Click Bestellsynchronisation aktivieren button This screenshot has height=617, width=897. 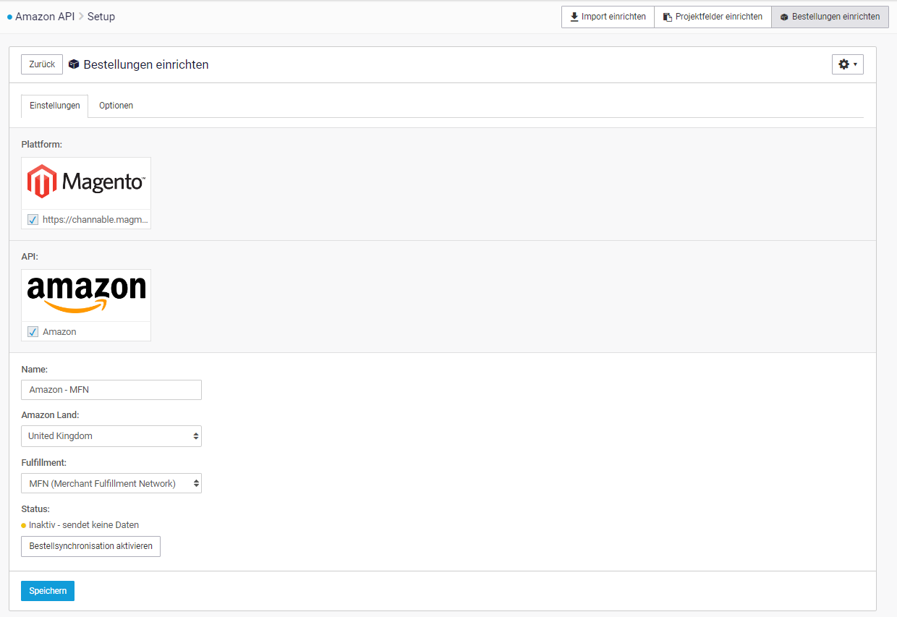(x=90, y=546)
